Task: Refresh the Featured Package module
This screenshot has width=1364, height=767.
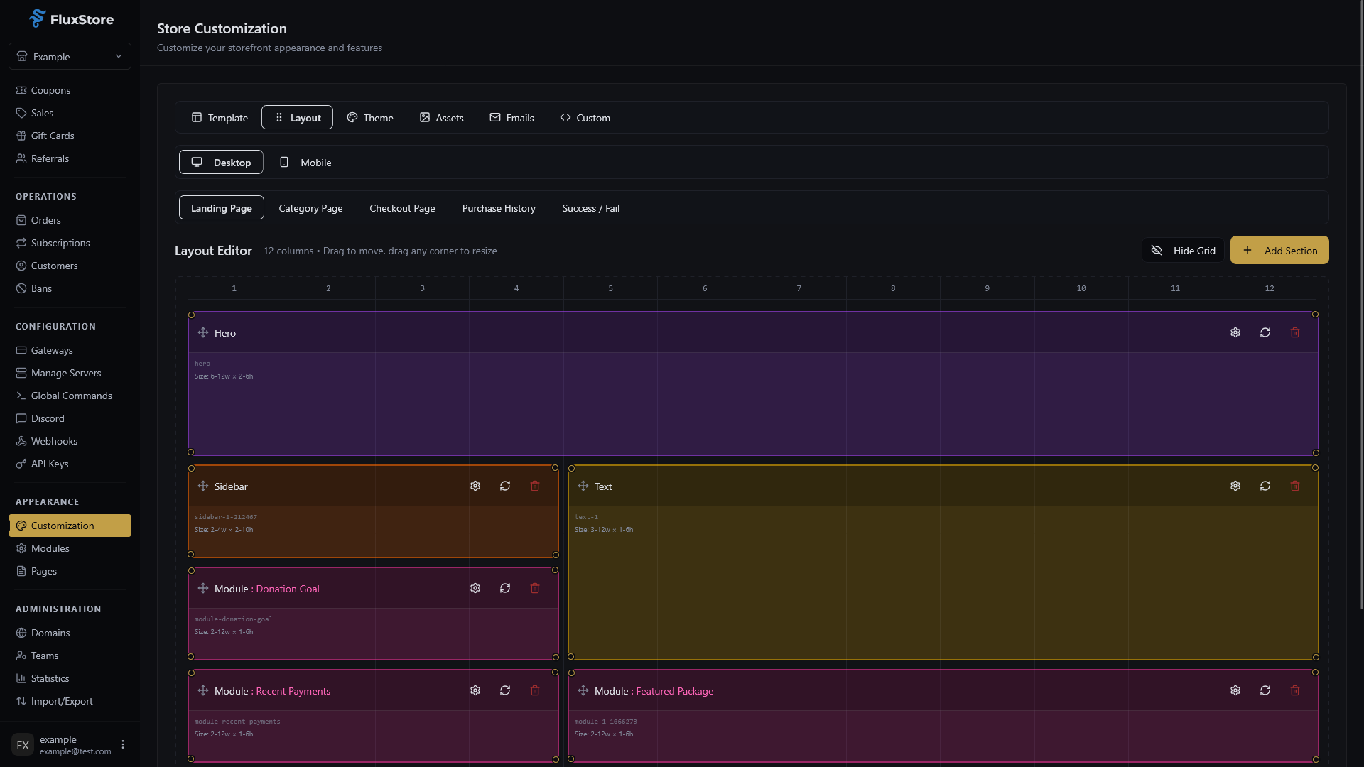Action: click(1266, 690)
